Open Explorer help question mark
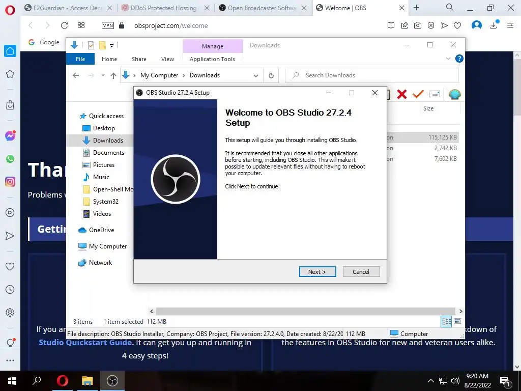The image size is (521, 391). (x=459, y=59)
